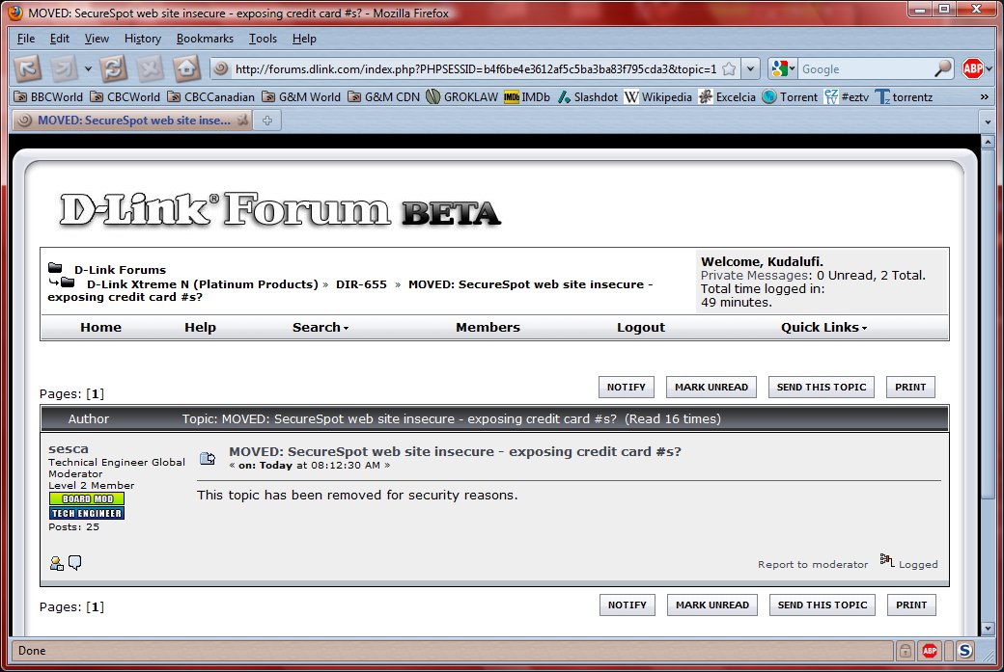This screenshot has height=672, width=1004.
Task: Click the bottom PRINT button
Action: coord(911,605)
